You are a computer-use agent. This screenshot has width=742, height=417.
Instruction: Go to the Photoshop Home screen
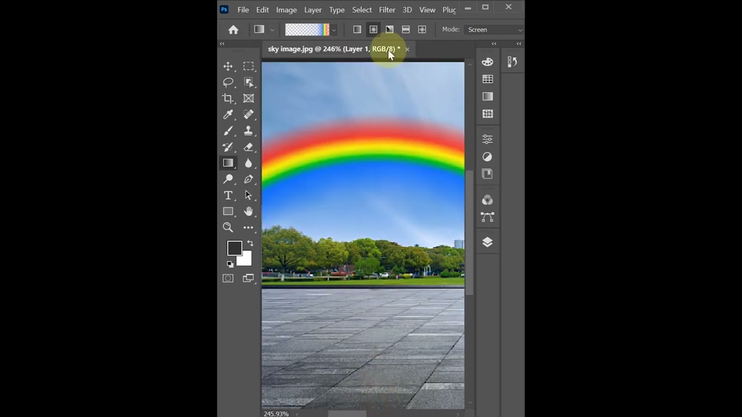pos(233,30)
